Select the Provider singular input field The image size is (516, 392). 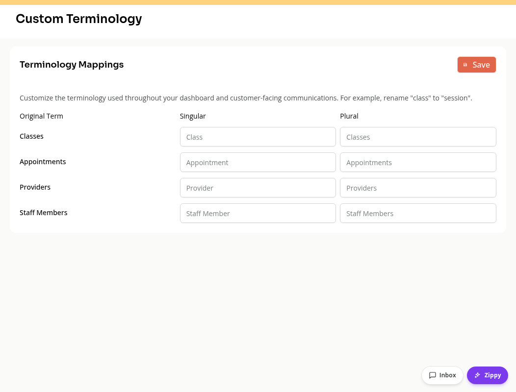[258, 188]
